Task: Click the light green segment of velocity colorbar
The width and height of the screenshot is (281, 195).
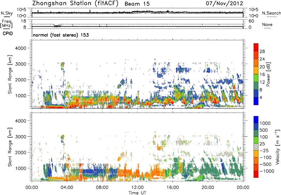Action: (x=256, y=140)
